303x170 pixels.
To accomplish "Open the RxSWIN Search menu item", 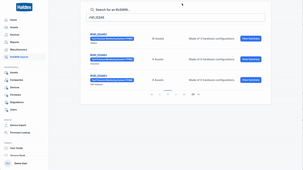I will pos(19,57).
